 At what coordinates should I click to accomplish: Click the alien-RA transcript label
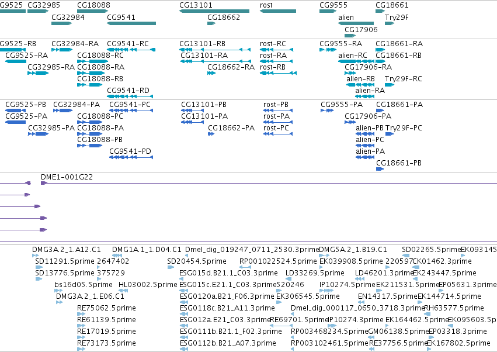pos(370,91)
